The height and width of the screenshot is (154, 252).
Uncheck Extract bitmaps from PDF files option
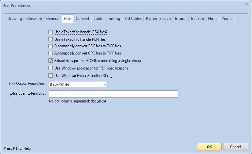click(50, 61)
